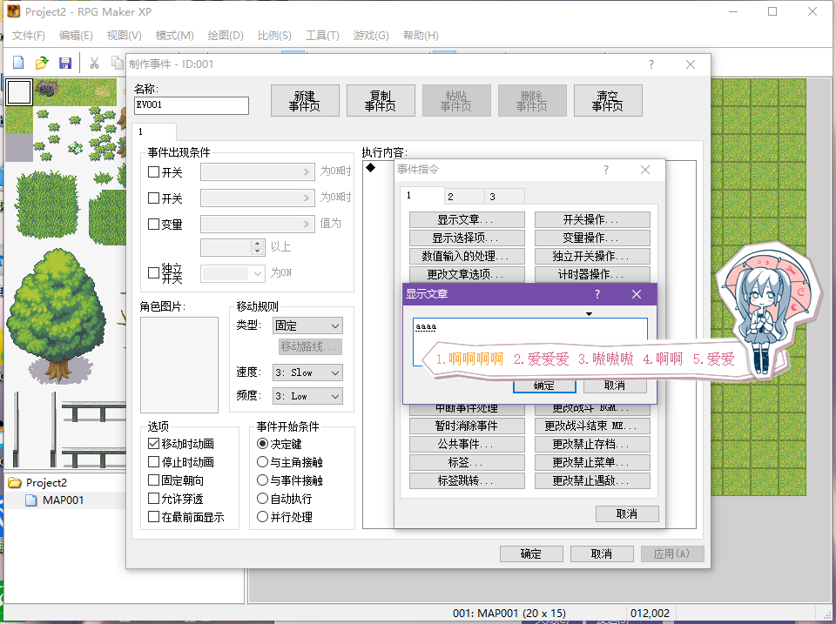This screenshot has width=836, height=624.
Task: Close the 事件指令 dialog
Action: tap(645, 170)
